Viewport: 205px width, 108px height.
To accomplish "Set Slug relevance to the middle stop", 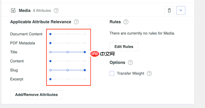I will (x=68, y=70).
